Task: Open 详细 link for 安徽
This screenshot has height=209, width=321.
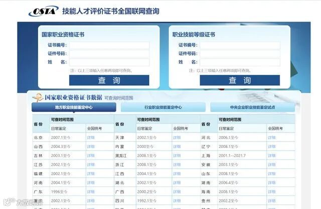Action: pyautogui.click(x=272, y=164)
